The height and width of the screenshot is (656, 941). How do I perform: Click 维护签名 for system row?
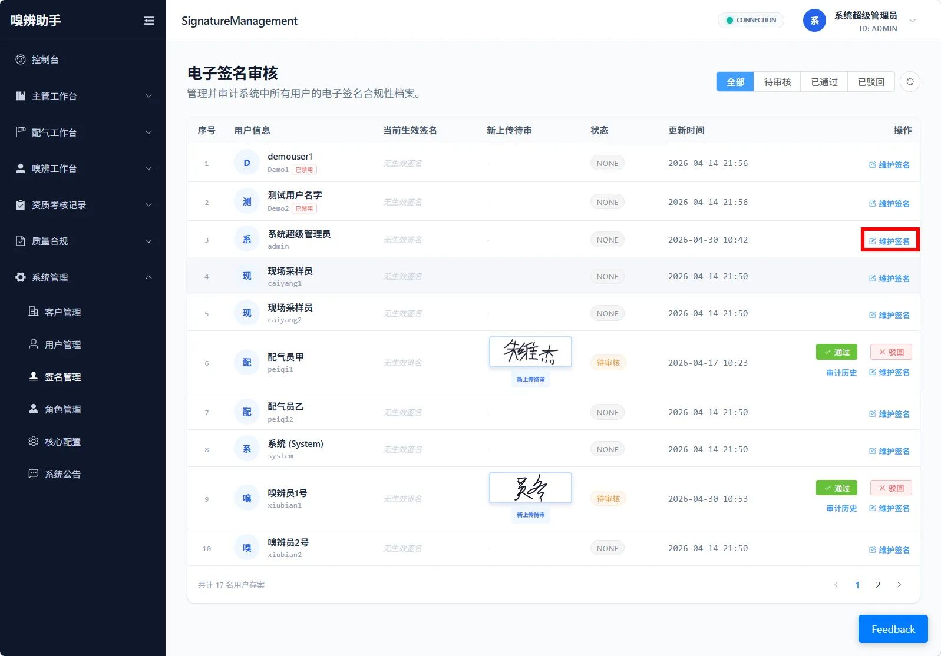pyautogui.click(x=889, y=451)
